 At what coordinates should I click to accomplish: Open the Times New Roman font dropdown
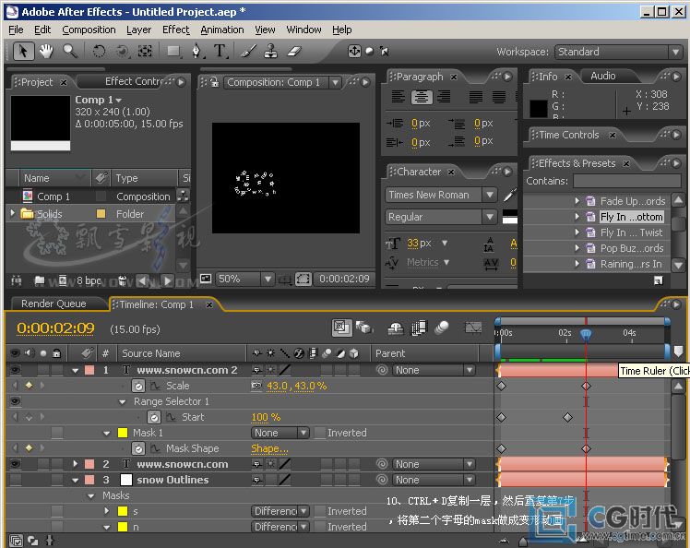pos(441,195)
